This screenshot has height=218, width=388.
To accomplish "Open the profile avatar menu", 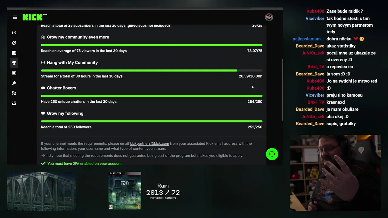I will 269,17.
